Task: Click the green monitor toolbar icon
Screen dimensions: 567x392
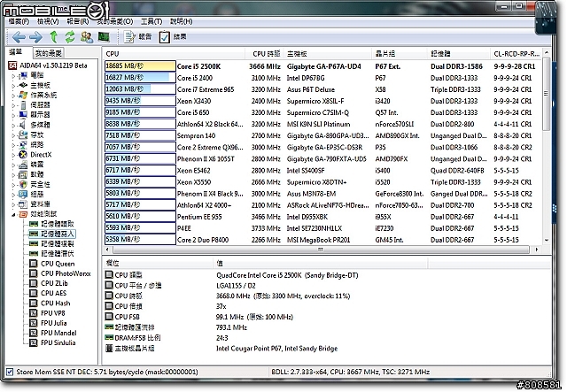Action: pyautogui.click(x=104, y=37)
